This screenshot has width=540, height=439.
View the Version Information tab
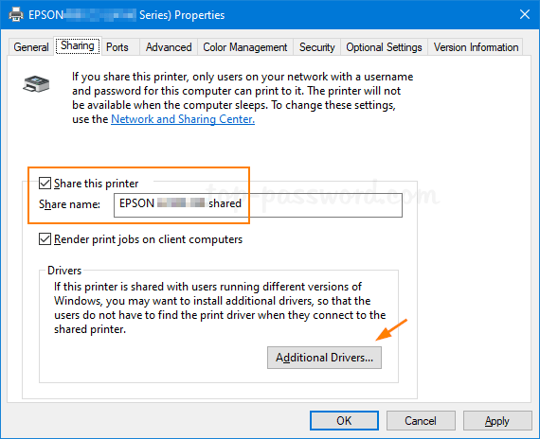click(476, 47)
